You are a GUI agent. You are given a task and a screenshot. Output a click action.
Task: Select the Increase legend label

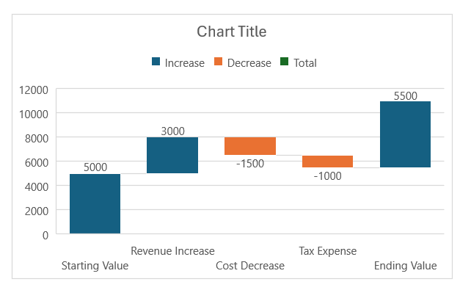click(185, 63)
